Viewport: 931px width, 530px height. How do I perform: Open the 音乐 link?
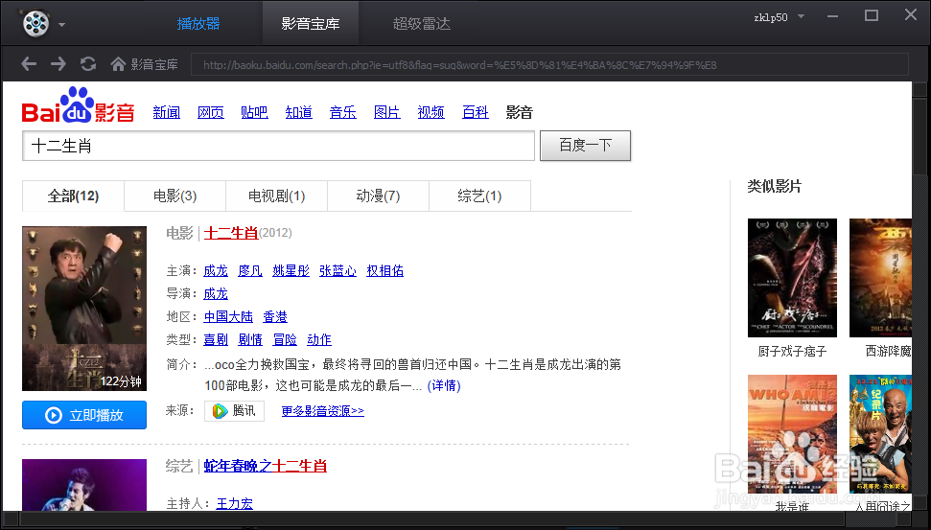pyautogui.click(x=342, y=112)
